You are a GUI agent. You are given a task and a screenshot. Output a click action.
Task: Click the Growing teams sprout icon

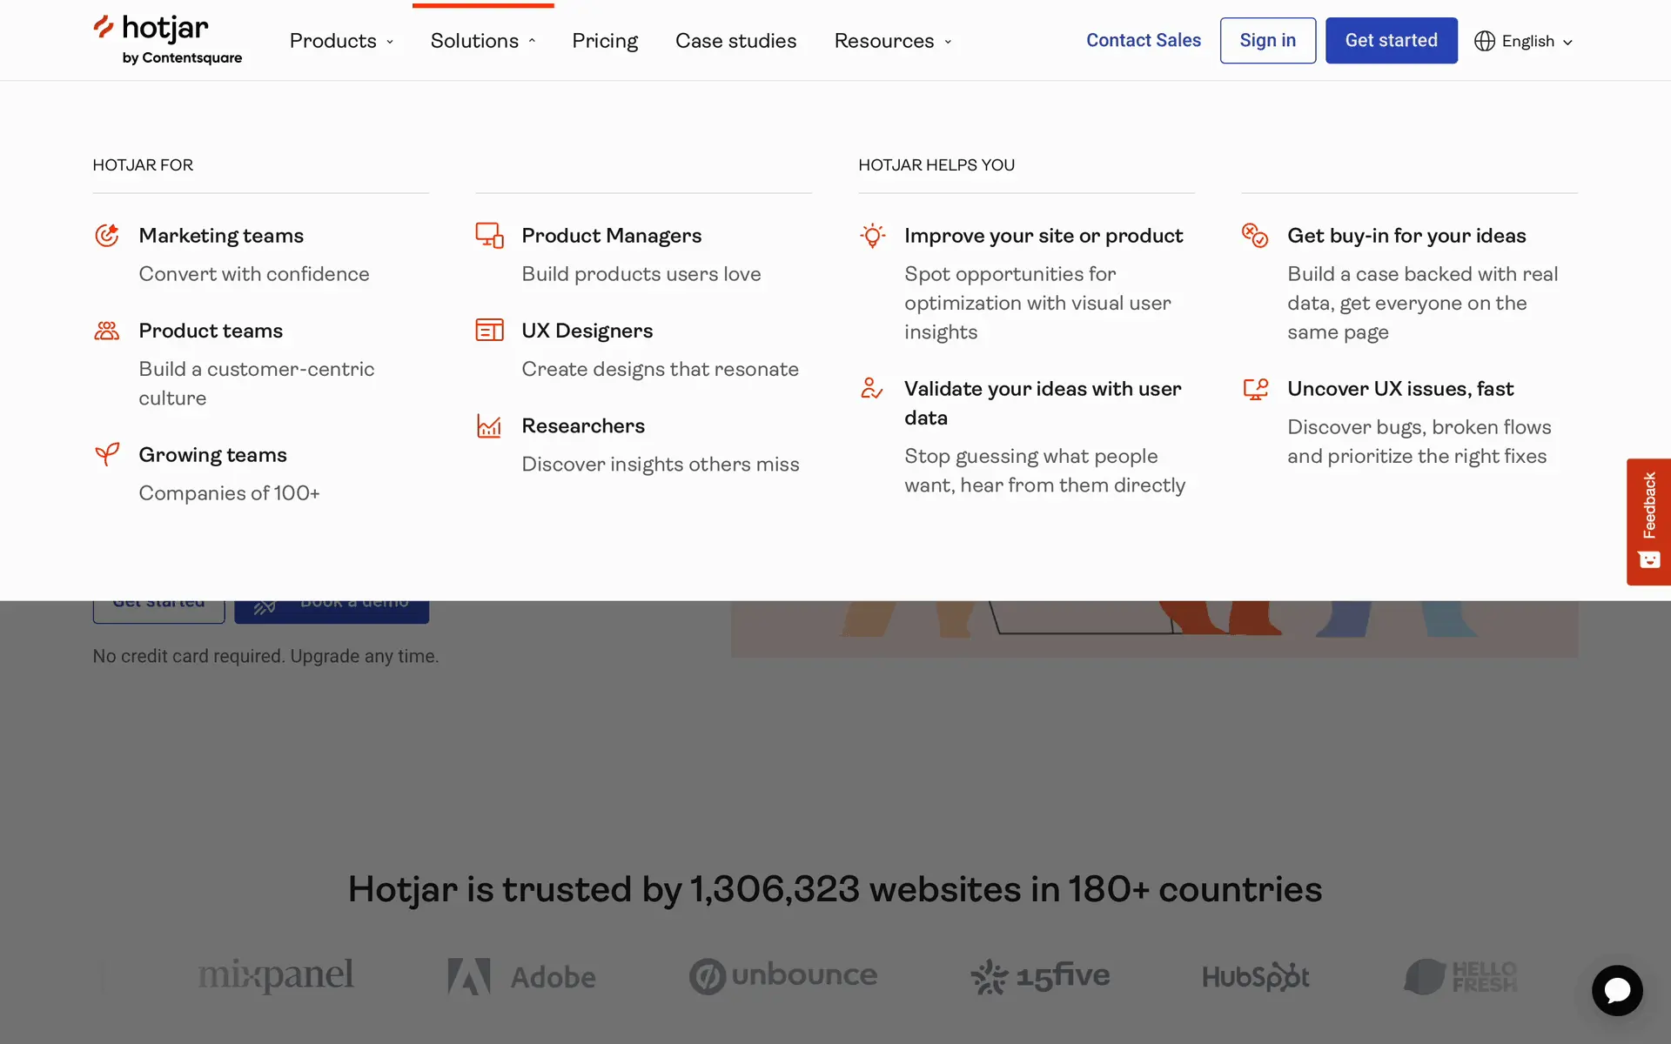point(107,454)
